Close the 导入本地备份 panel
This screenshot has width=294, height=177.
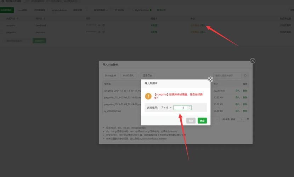[x=252, y=61]
